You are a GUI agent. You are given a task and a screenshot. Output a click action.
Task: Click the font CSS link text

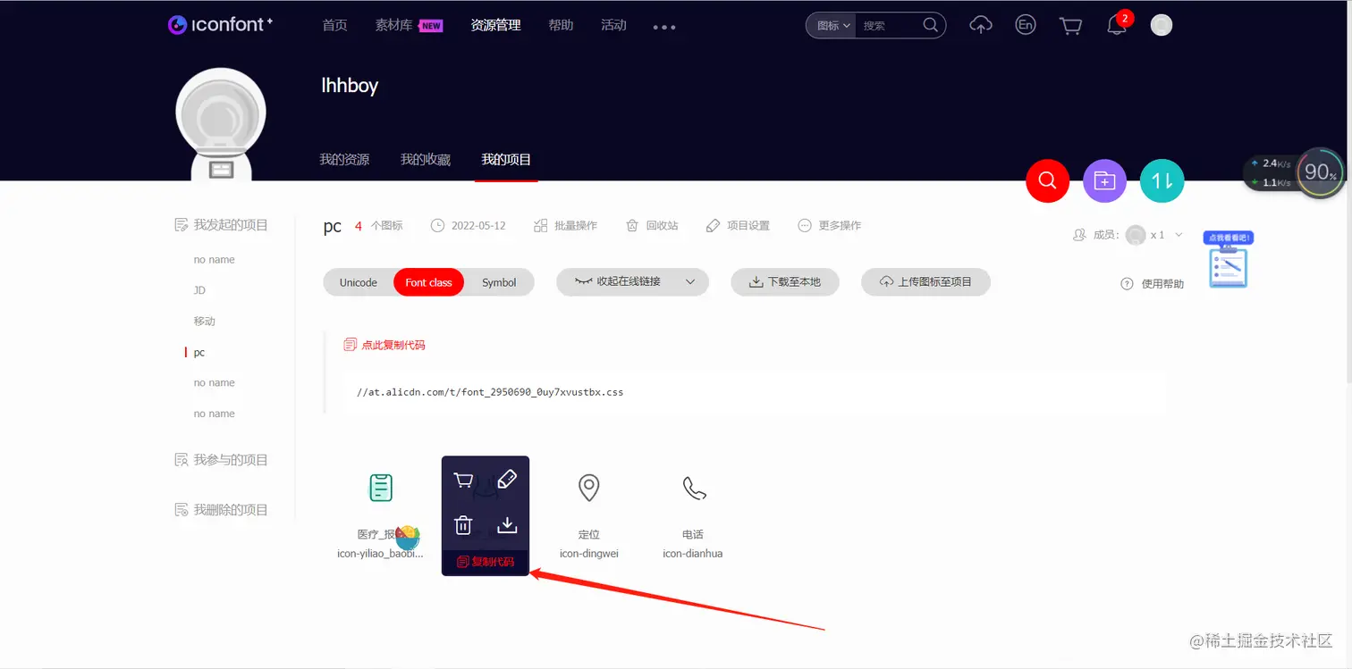[x=489, y=392]
